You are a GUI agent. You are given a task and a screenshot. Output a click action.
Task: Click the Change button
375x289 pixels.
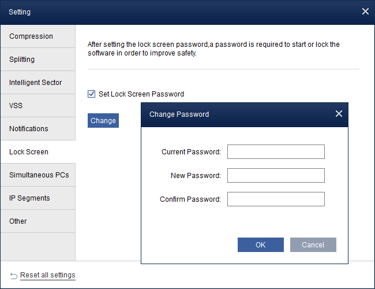pyautogui.click(x=103, y=120)
